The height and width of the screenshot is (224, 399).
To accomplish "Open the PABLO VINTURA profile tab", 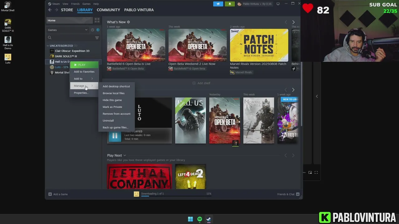I will [139, 10].
